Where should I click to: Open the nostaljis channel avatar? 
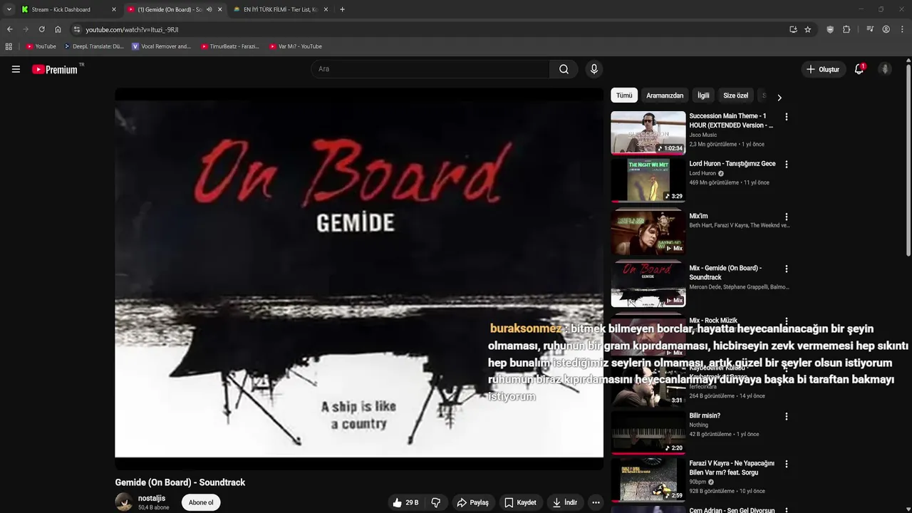pyautogui.click(x=124, y=502)
